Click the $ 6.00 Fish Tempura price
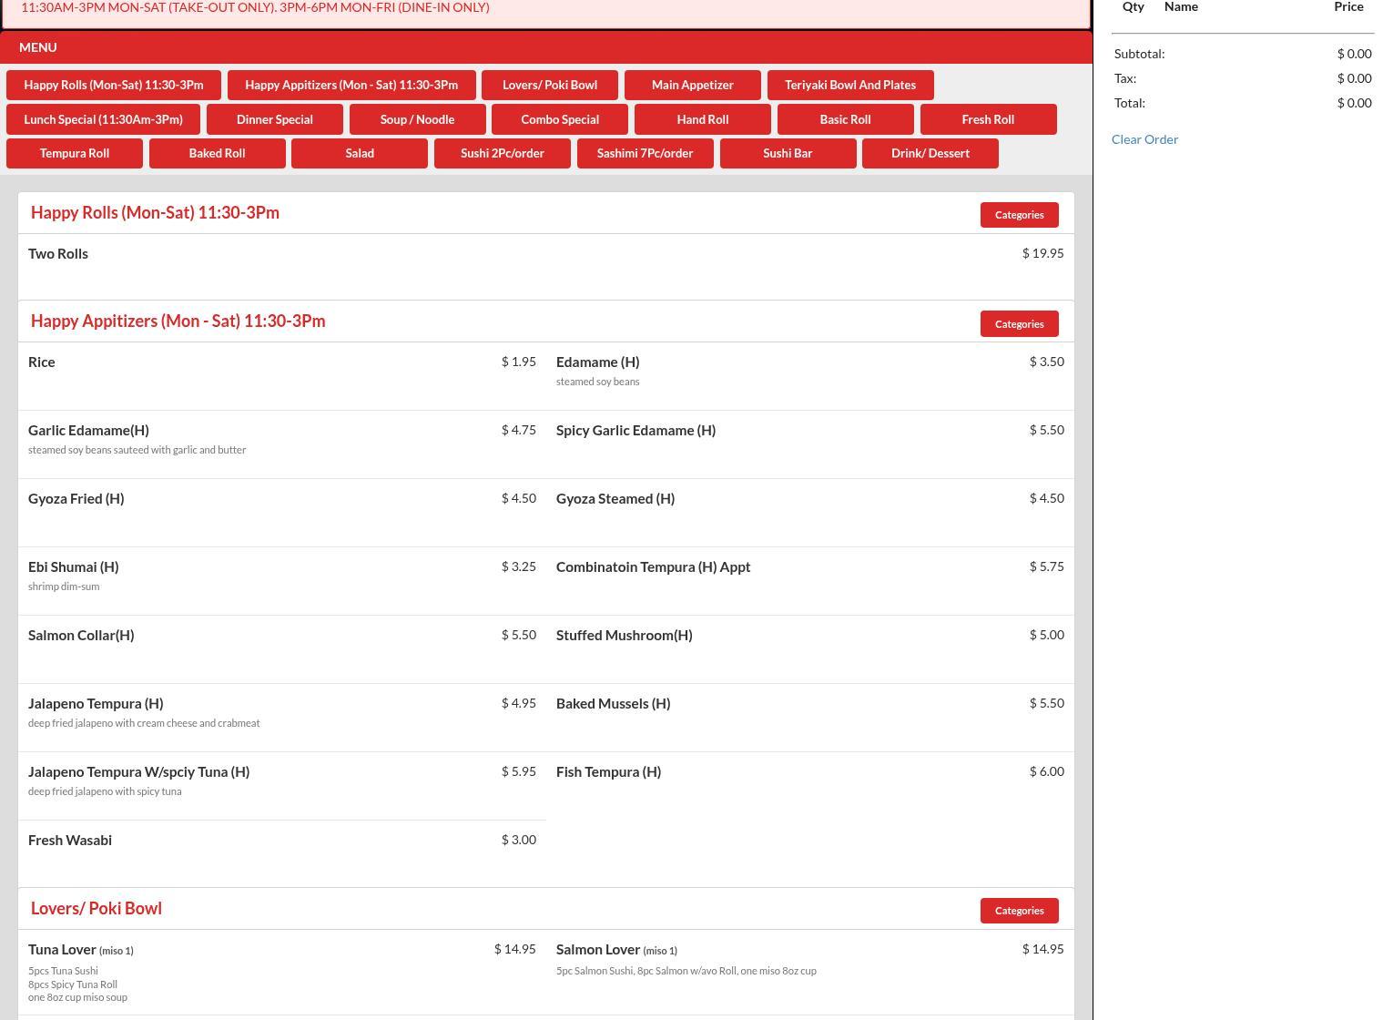1393x1020 pixels. tap(1047, 771)
